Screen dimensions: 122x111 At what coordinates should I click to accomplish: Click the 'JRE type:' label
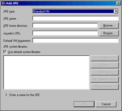click(9, 11)
